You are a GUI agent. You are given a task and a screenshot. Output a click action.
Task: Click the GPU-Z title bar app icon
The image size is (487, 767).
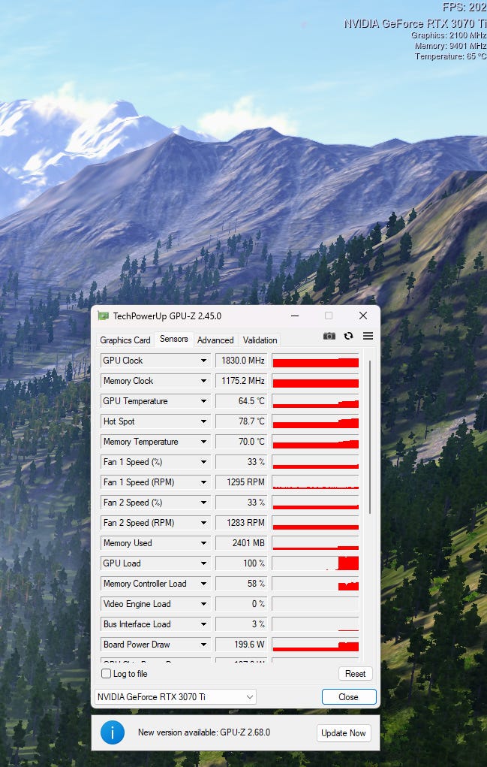point(103,316)
